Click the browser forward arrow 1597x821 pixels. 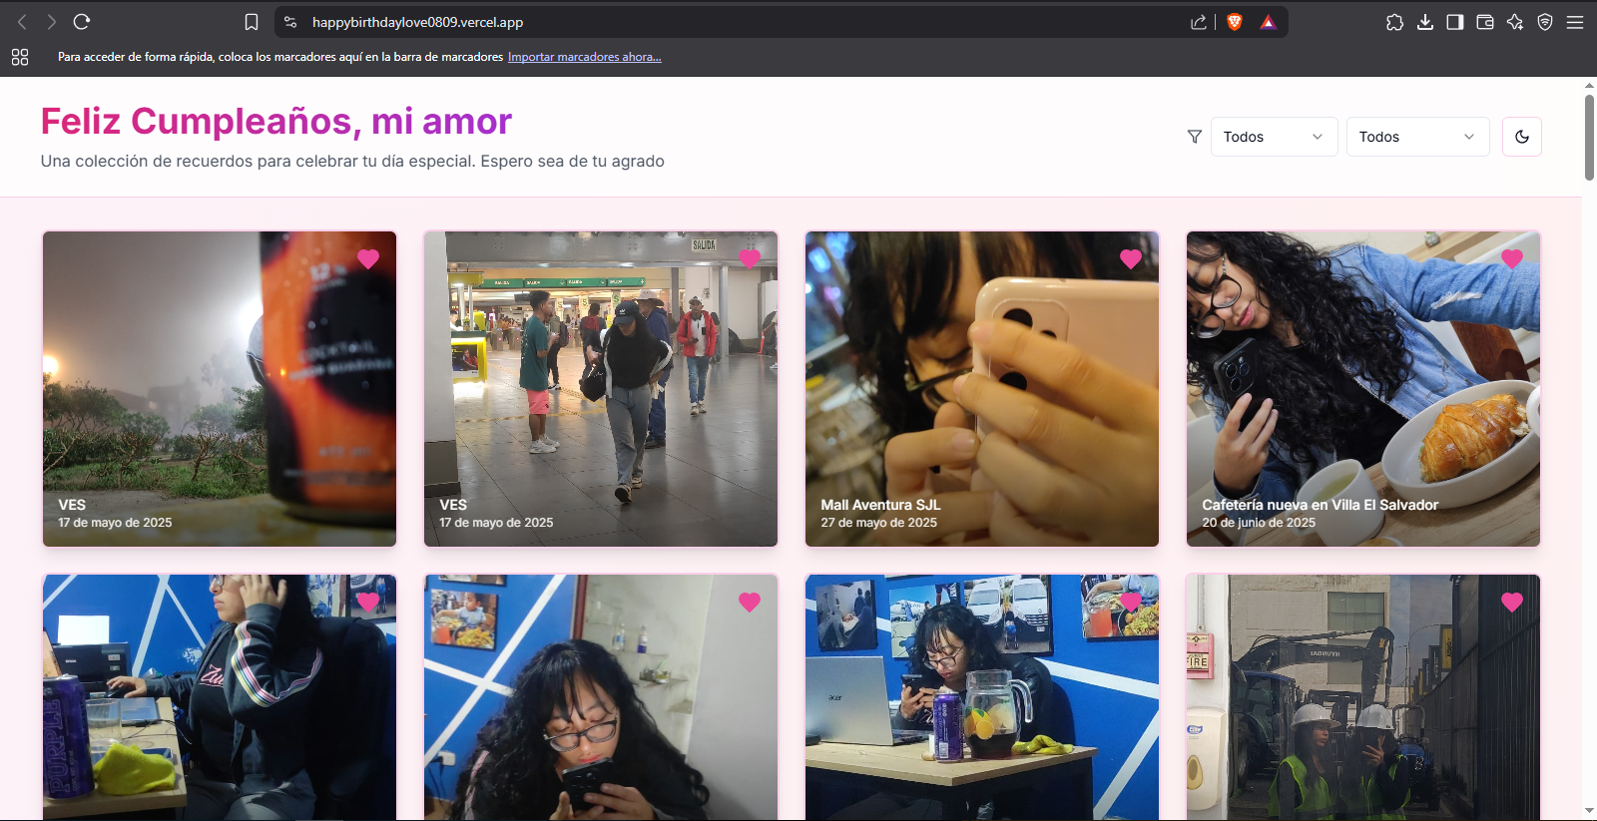(52, 22)
